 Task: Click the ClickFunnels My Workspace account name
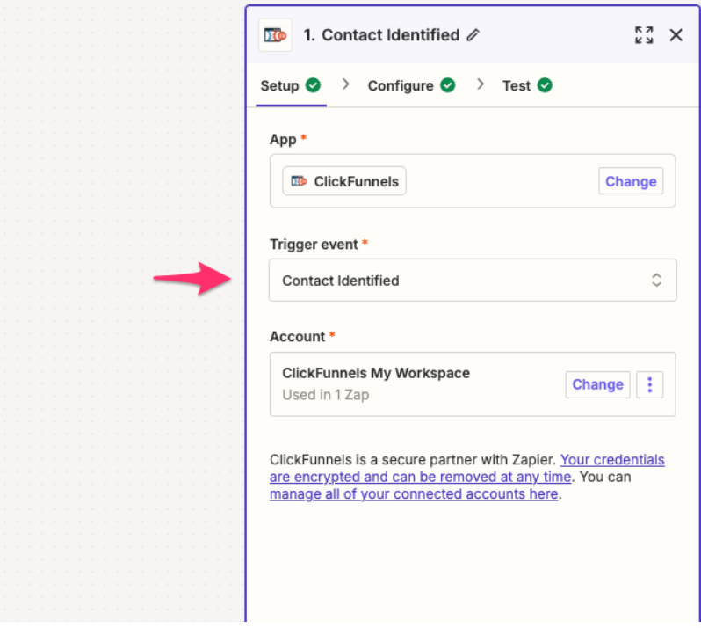pos(376,373)
